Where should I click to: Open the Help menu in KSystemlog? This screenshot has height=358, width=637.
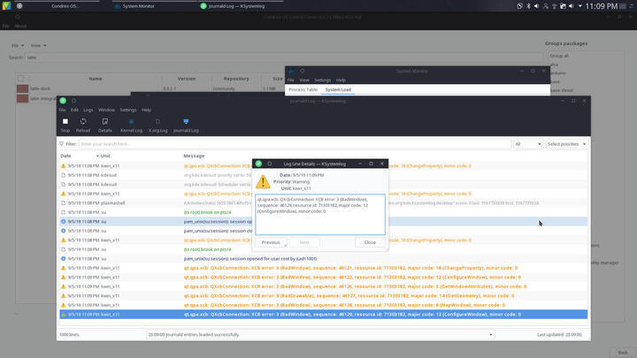click(x=146, y=110)
